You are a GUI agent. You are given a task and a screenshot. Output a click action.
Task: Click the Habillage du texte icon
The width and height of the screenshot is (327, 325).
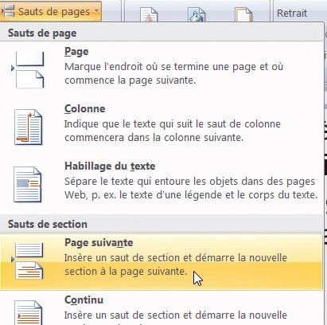[x=28, y=185]
